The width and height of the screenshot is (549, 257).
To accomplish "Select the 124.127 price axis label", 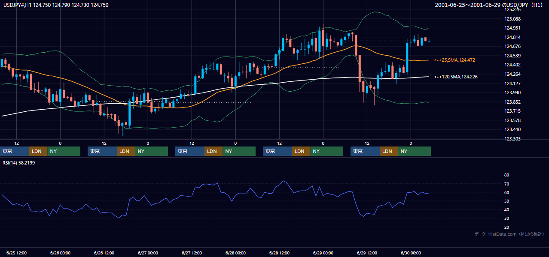I will 513,84.
